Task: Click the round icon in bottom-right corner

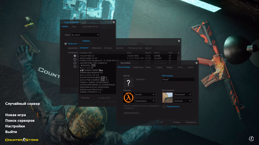Action: point(251,139)
